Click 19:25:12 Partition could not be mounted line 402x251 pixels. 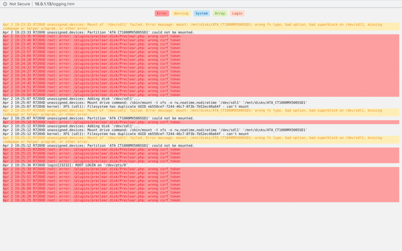point(201,145)
